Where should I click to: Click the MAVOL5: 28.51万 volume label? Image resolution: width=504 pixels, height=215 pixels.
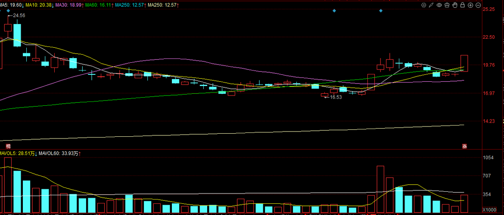[19, 154]
